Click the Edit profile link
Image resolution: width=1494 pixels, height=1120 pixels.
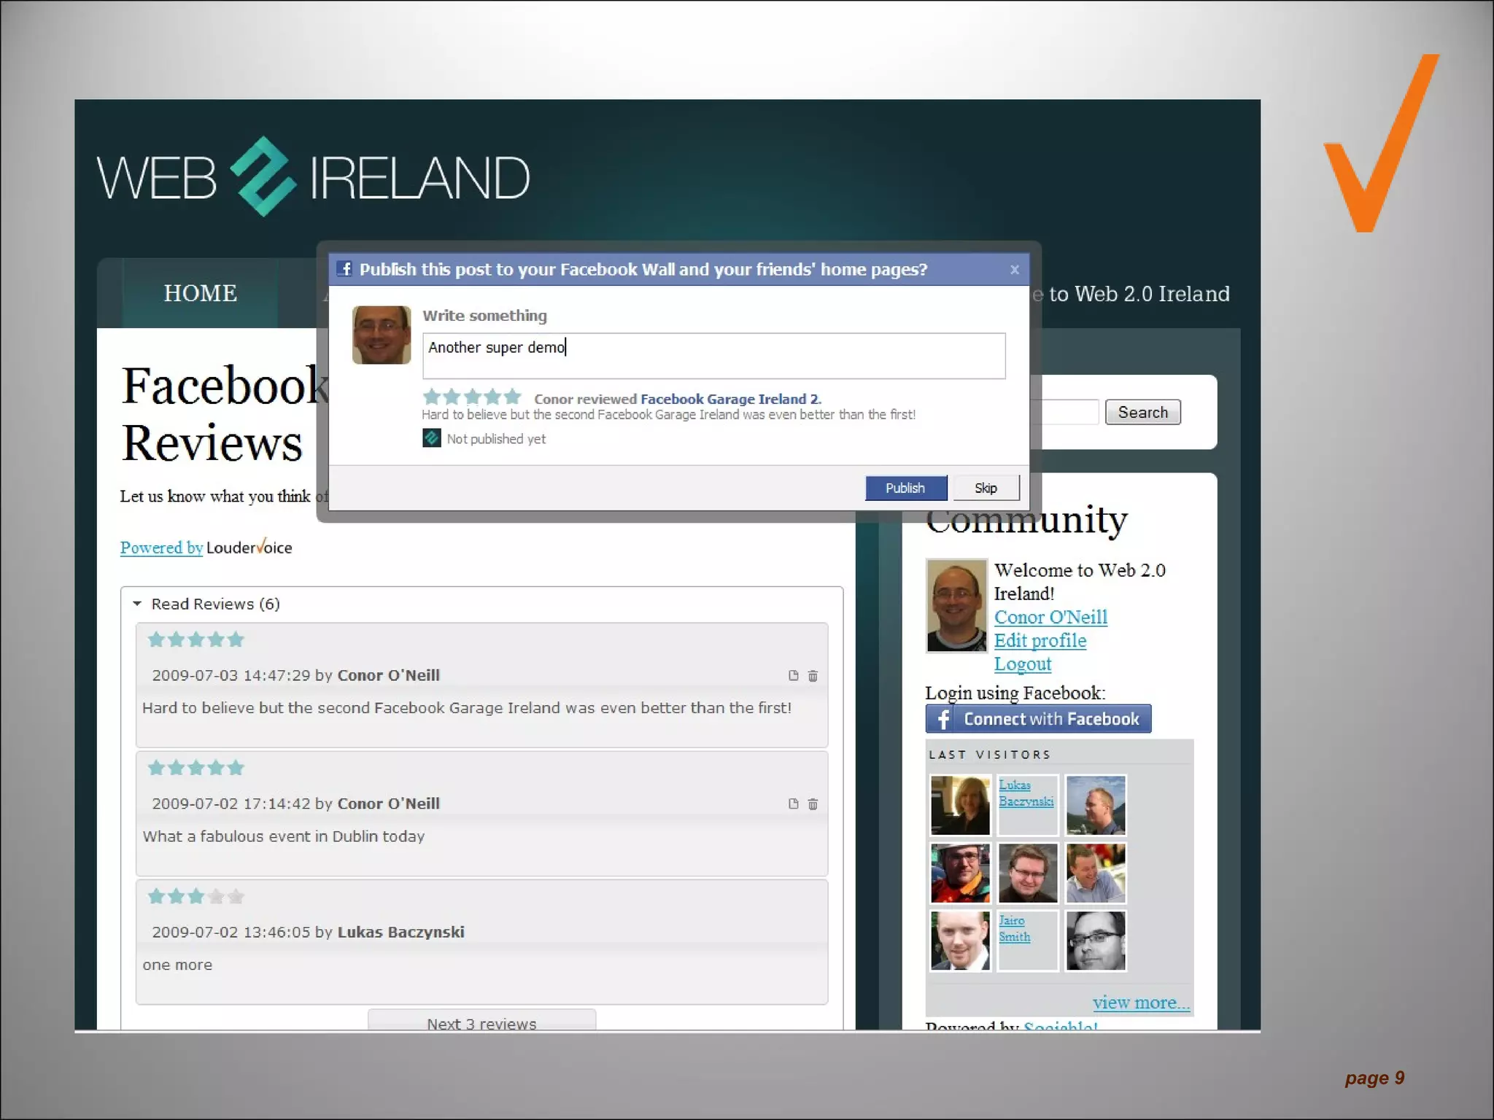pos(1040,640)
